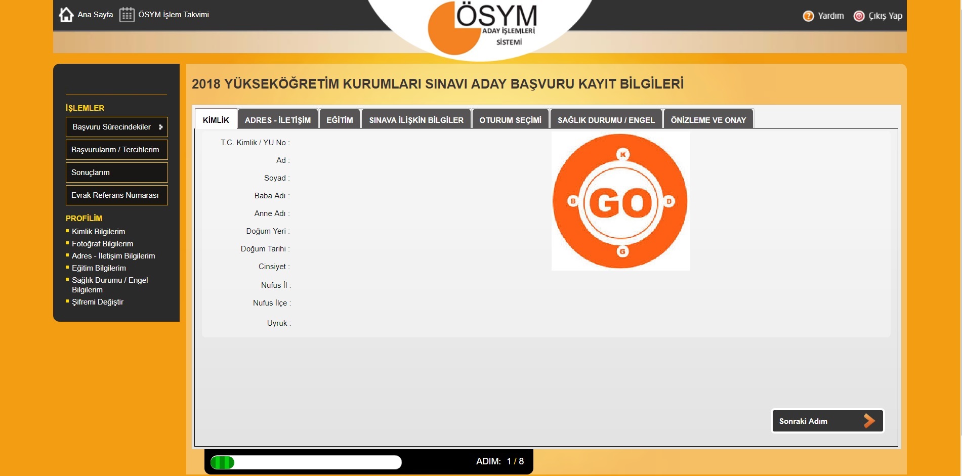Open the SINAVA İLİŞKİN BİLGİLER tab
Image resolution: width=962 pixels, height=476 pixels.
pyautogui.click(x=416, y=119)
